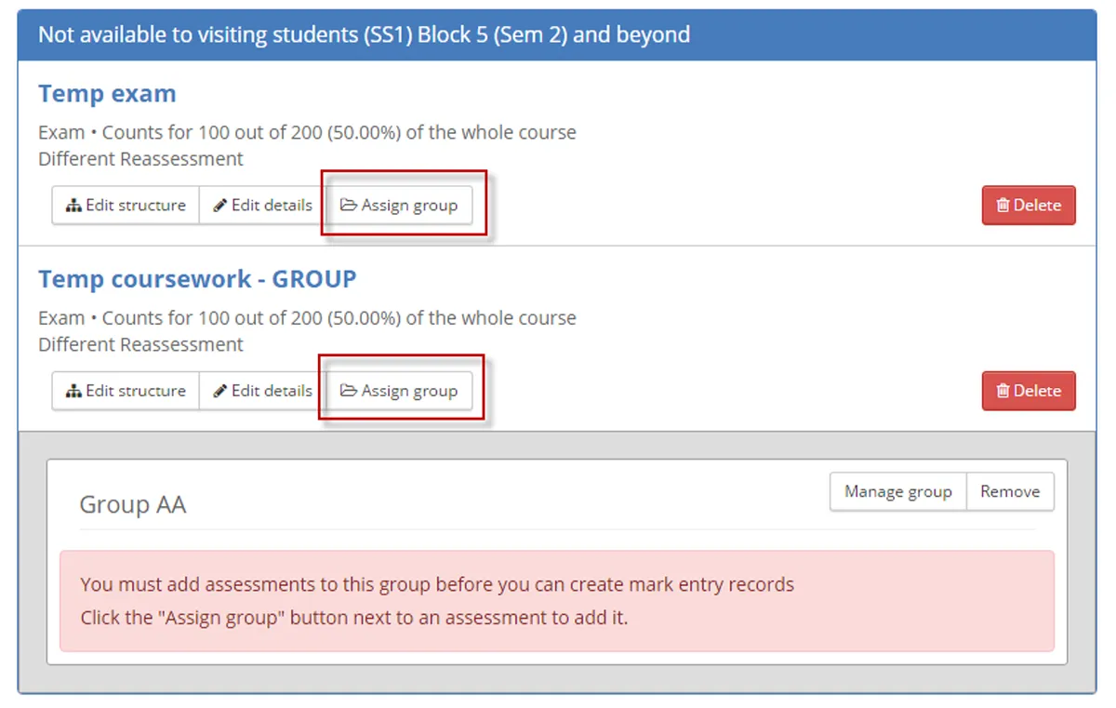Remove Group AA with the Remove button
Viewport: 1116px width, 708px height.
(1010, 491)
